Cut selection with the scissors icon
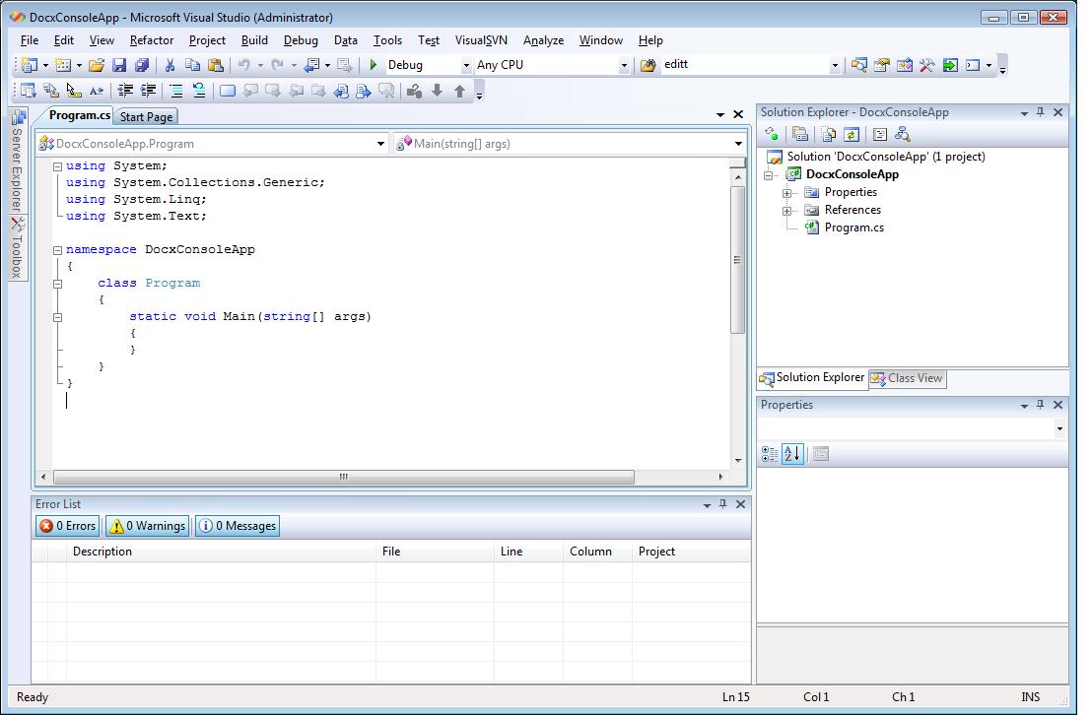The image size is (1091, 715). click(x=170, y=65)
